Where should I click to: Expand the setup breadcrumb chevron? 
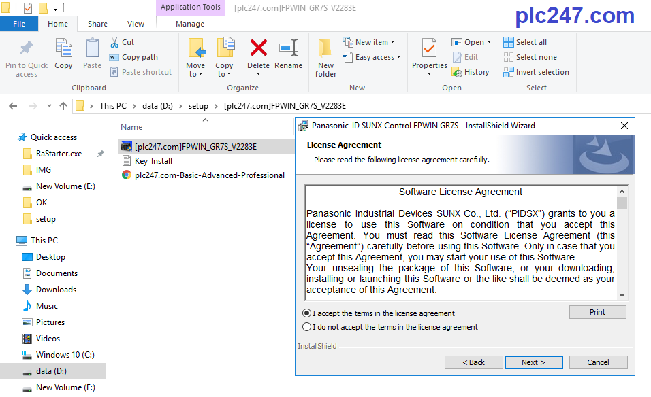[x=216, y=106]
